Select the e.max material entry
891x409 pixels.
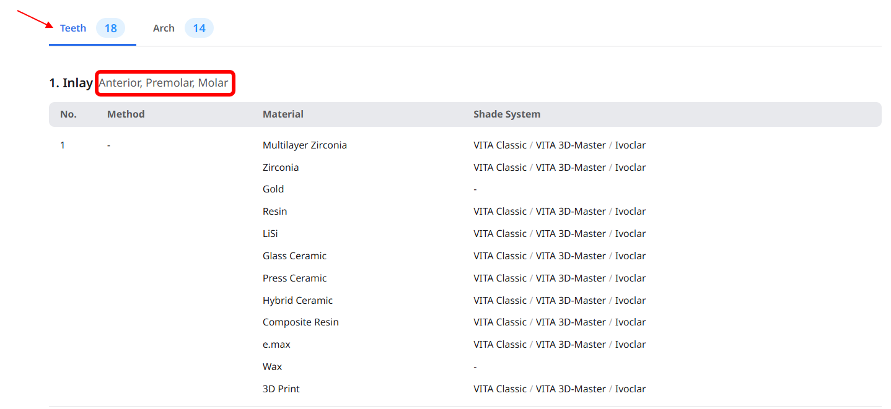pos(276,345)
